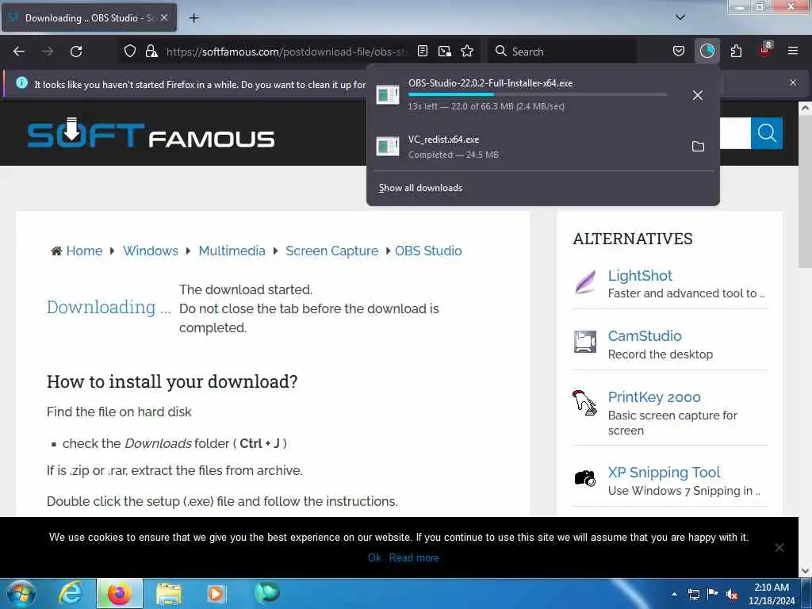Click into the URL address field
The width and height of the screenshot is (812, 609).
coord(285,52)
